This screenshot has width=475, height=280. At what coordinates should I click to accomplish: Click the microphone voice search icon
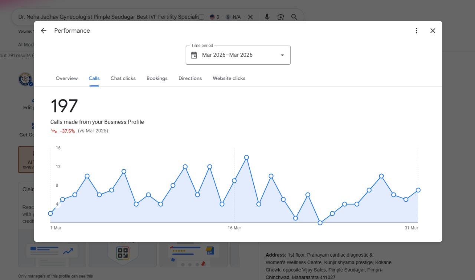(x=267, y=17)
